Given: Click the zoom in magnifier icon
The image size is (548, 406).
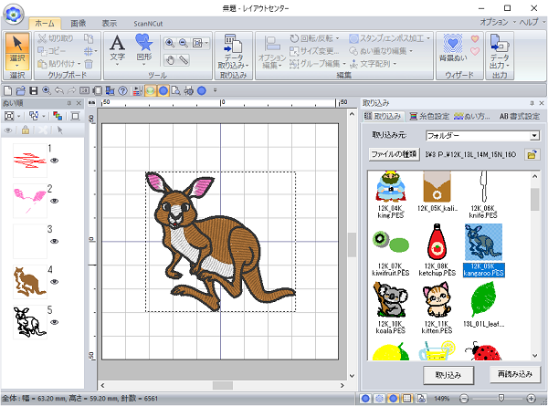Looking at the screenshot, I should coord(170,43).
